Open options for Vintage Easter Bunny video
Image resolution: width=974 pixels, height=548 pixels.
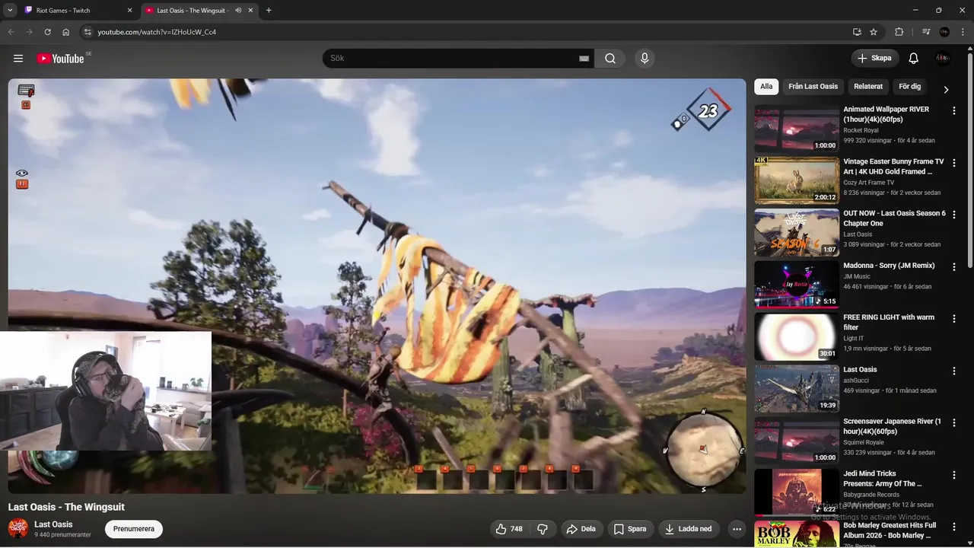click(953, 163)
